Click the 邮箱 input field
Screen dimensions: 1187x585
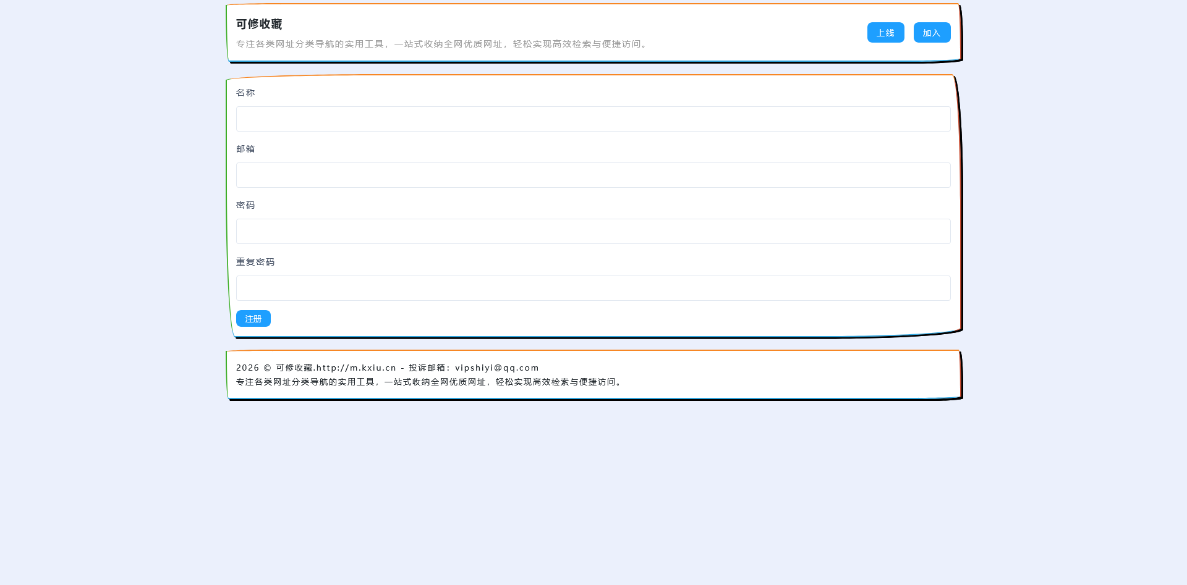[x=593, y=175]
